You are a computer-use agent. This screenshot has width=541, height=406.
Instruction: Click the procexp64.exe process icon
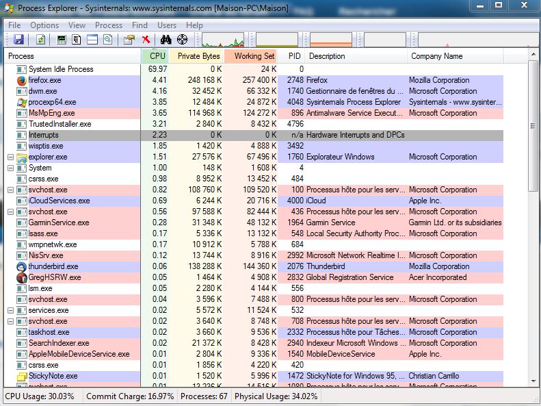click(21, 102)
